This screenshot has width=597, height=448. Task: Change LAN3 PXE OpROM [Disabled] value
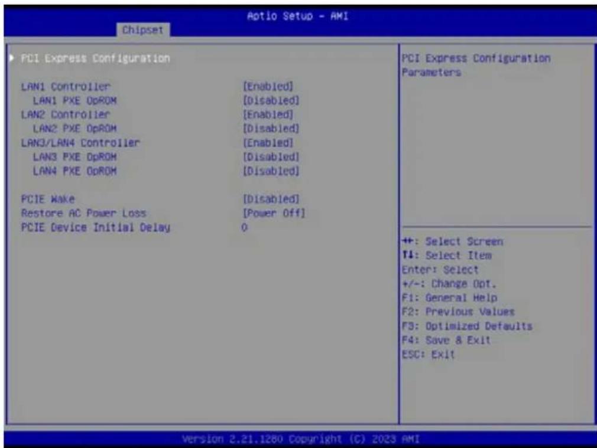click(271, 156)
